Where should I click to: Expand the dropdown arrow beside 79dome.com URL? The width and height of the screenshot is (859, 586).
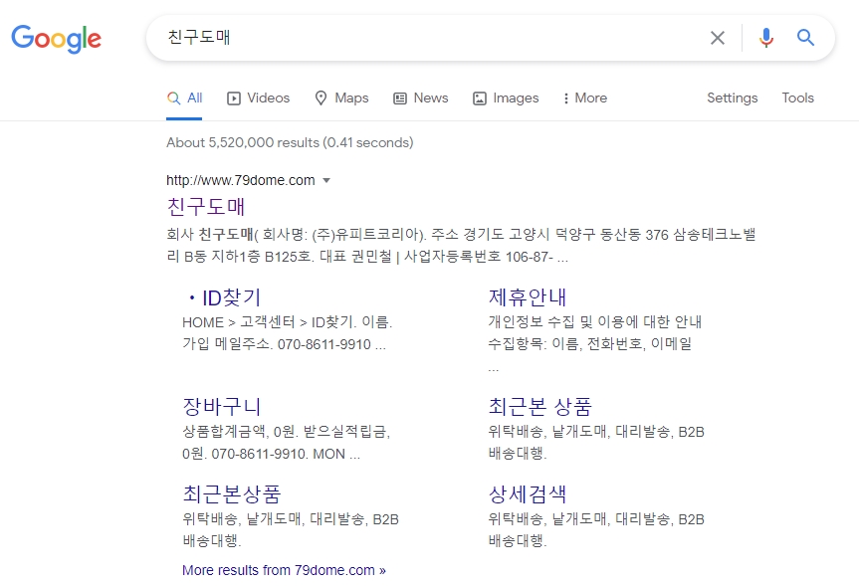(x=326, y=180)
